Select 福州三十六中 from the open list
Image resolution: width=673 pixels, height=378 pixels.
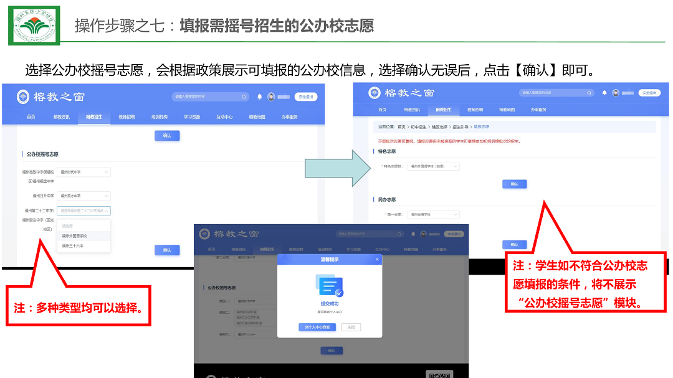pyautogui.click(x=73, y=246)
